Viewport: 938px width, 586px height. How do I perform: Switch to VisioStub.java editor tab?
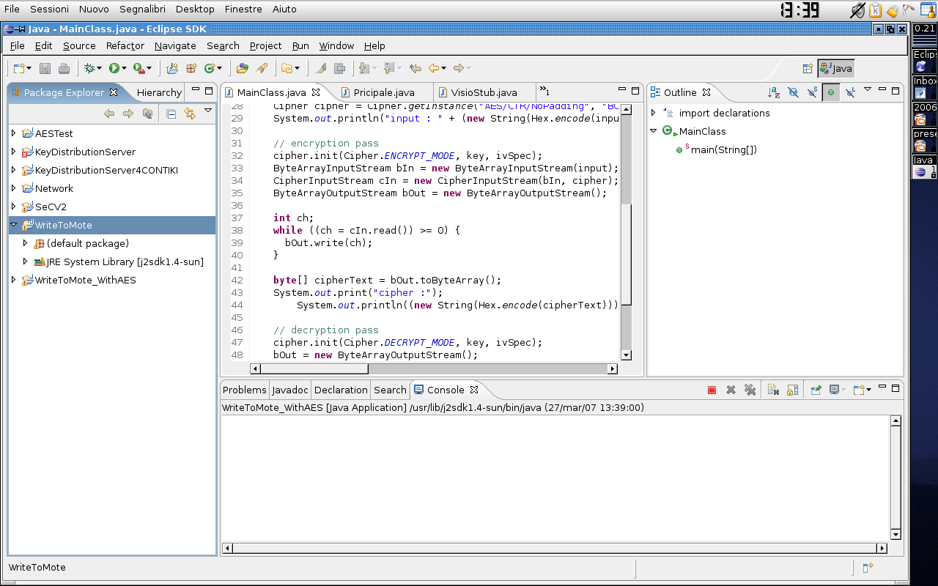point(484,92)
